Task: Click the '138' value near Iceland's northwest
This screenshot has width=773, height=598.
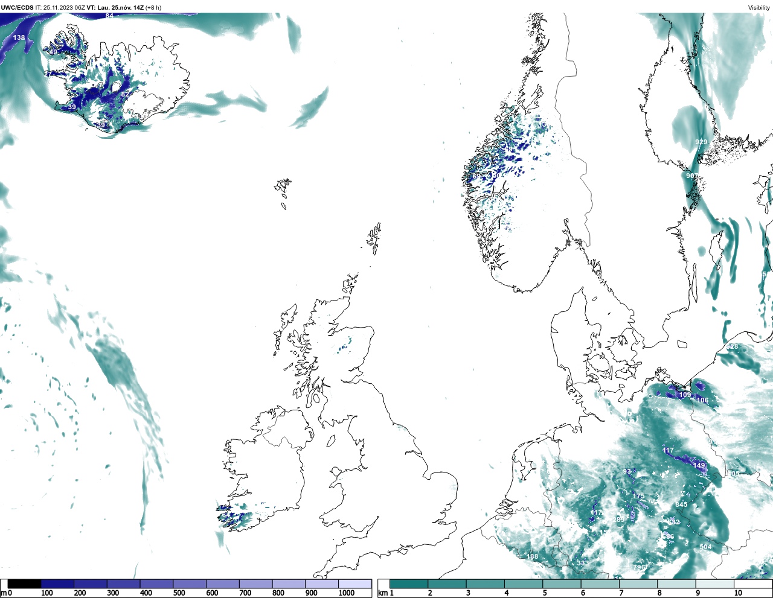Action: click(19, 37)
